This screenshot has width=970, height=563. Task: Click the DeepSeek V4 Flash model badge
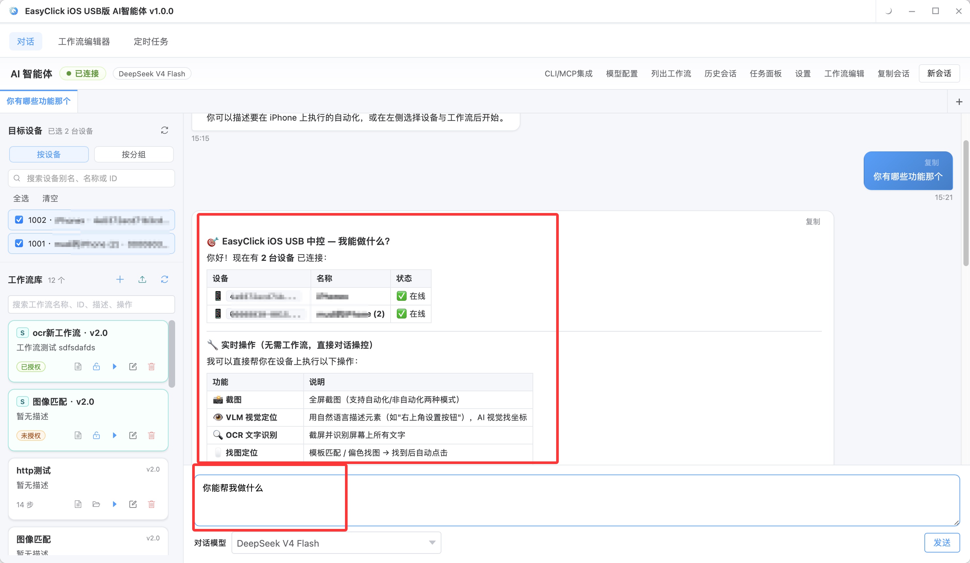(x=152, y=73)
